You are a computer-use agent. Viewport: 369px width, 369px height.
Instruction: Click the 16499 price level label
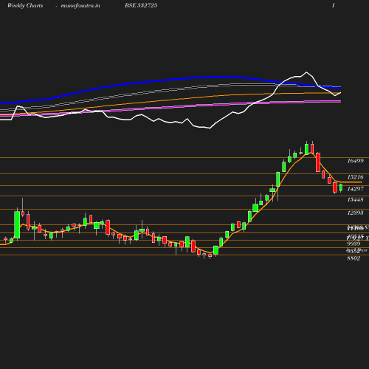coord(356,161)
